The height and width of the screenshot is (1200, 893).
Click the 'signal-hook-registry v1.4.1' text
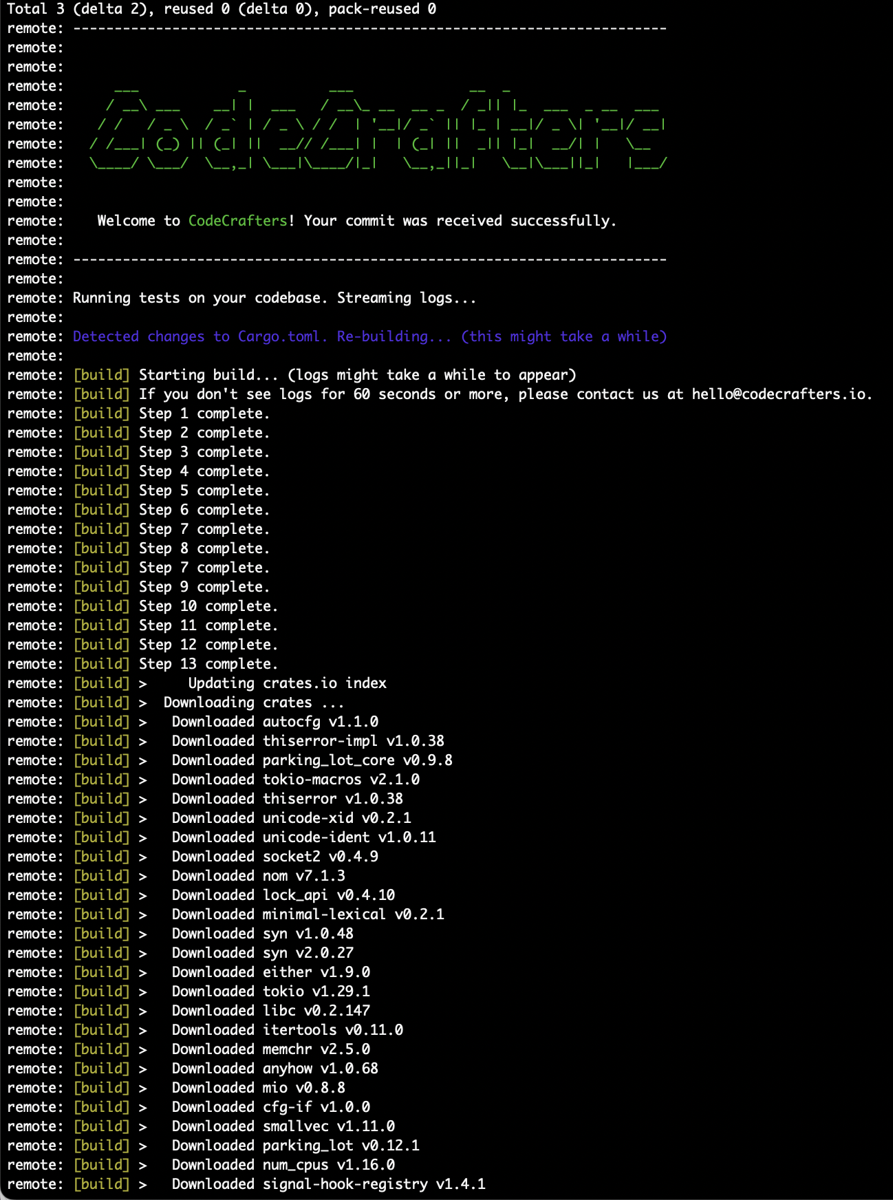pos(374,1184)
